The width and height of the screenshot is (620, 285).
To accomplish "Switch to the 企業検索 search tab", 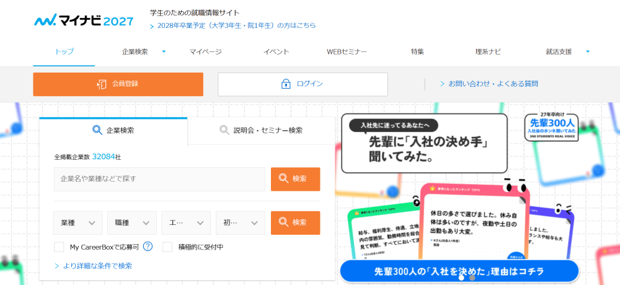I will pyautogui.click(x=113, y=131).
